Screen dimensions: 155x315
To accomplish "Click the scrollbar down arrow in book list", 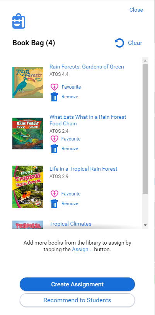I will point(145,225).
